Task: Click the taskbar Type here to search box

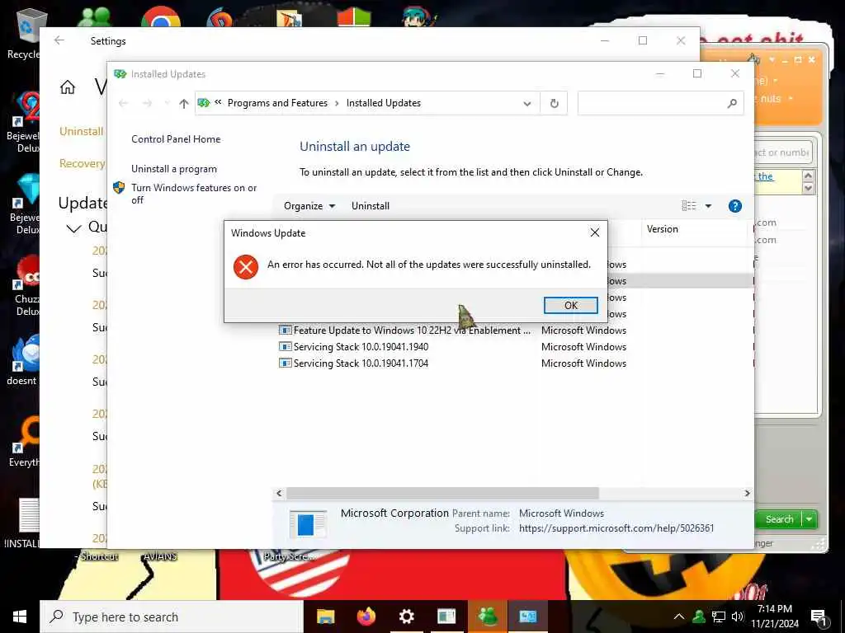Action: [172, 617]
